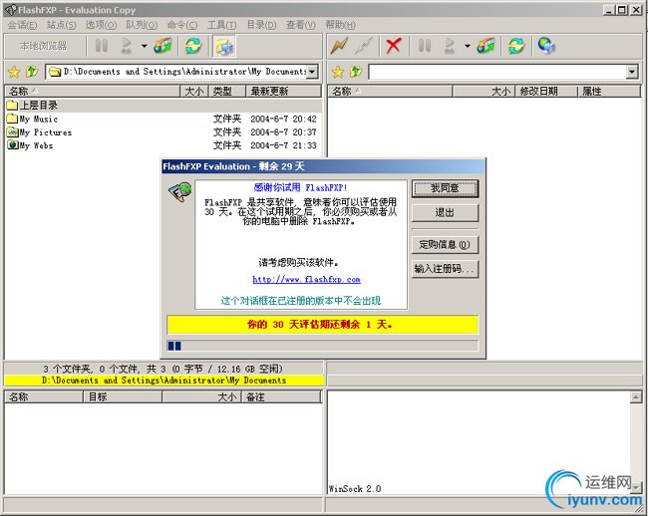
Task: Click the switch-to-FTP-browser icon in left toolbar
Action: coord(224,46)
